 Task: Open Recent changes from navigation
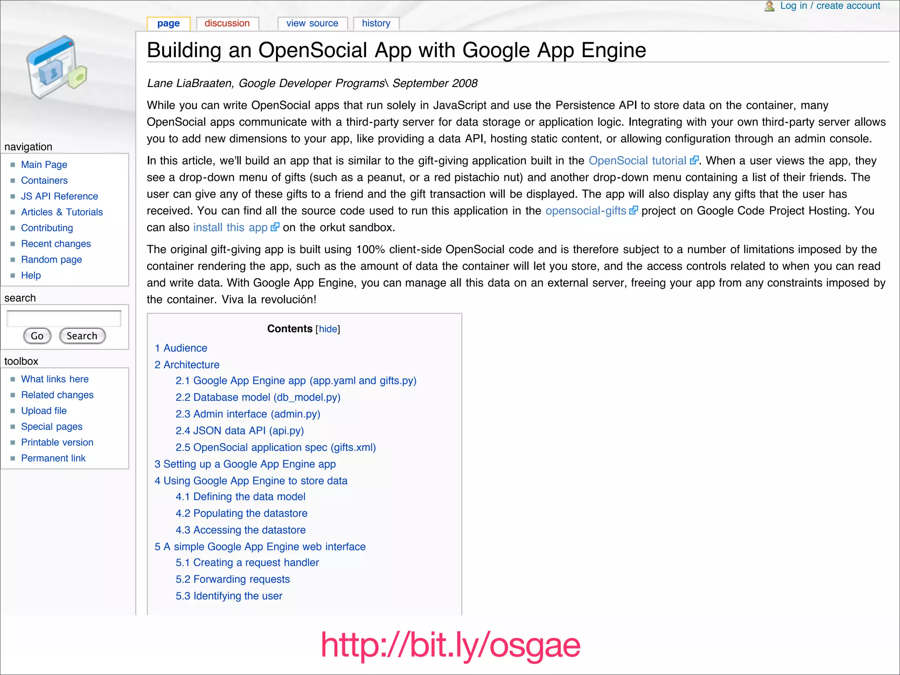56,244
